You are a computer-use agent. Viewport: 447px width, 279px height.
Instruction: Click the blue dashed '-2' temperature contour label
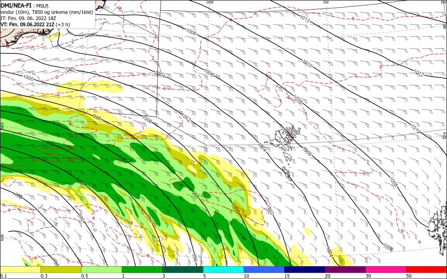pos(72,41)
